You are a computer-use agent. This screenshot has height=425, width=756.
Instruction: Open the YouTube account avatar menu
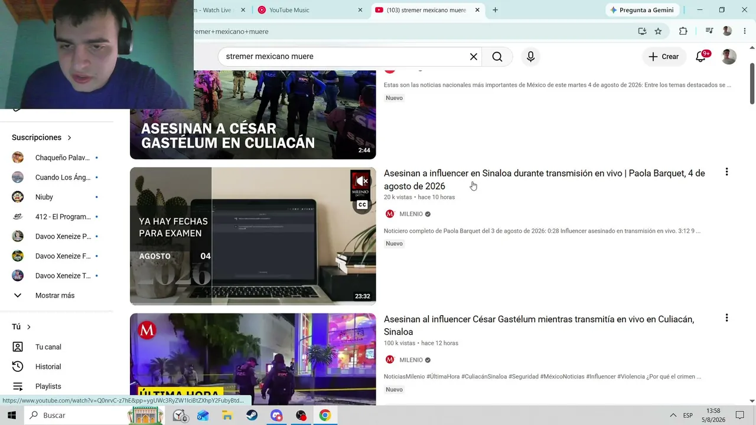[729, 57]
